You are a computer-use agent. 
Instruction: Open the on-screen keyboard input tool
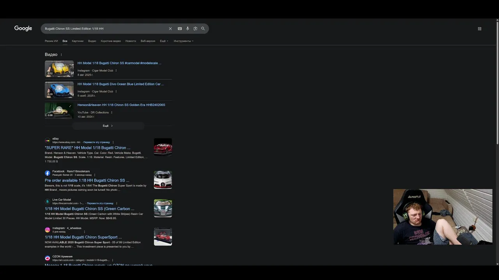point(180,29)
